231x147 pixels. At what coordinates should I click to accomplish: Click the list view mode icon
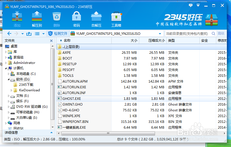(37, 34)
